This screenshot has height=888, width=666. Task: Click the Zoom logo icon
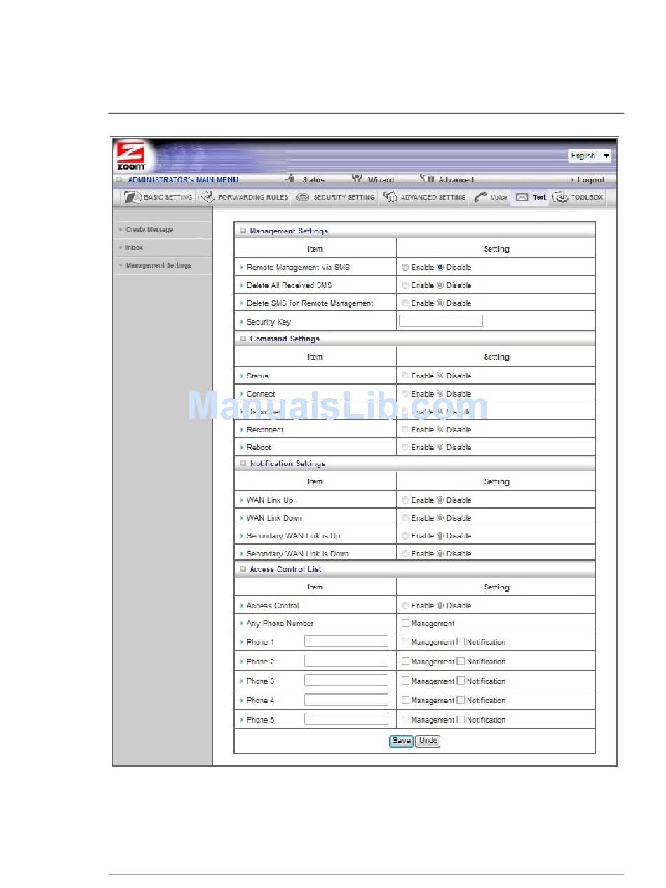130,156
